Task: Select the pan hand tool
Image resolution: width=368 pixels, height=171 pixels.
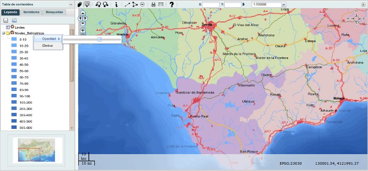Action: point(80,4)
